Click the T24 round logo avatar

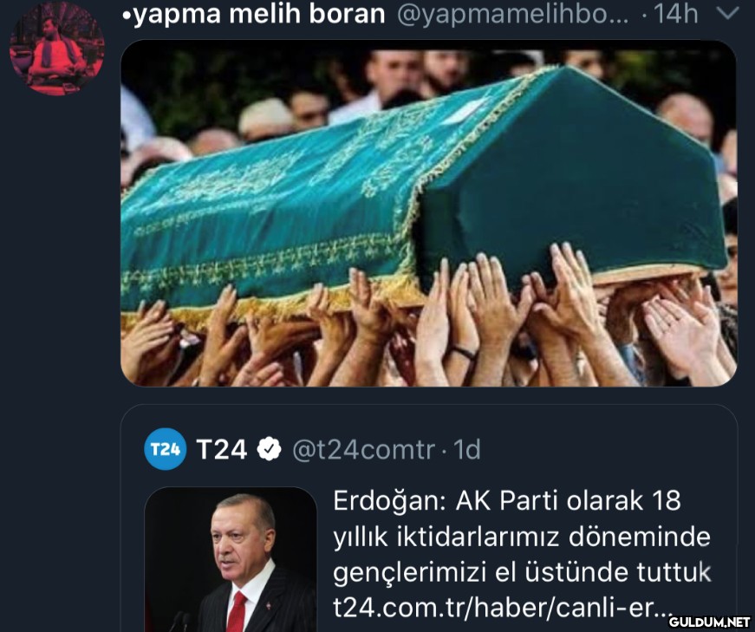pyautogui.click(x=166, y=449)
